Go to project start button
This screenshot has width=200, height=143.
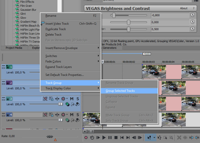point(122,137)
